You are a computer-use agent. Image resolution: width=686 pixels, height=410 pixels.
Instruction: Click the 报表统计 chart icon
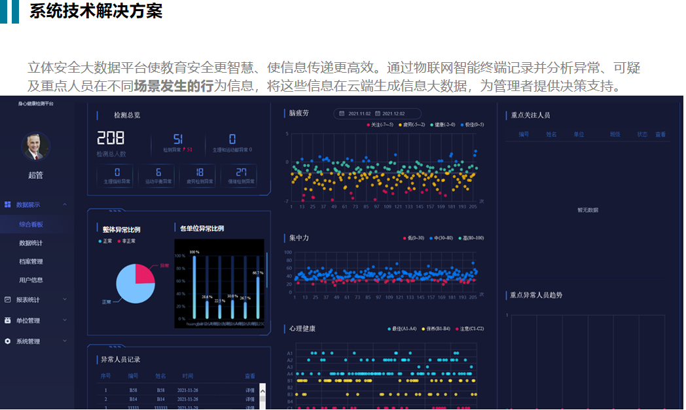(x=8, y=300)
